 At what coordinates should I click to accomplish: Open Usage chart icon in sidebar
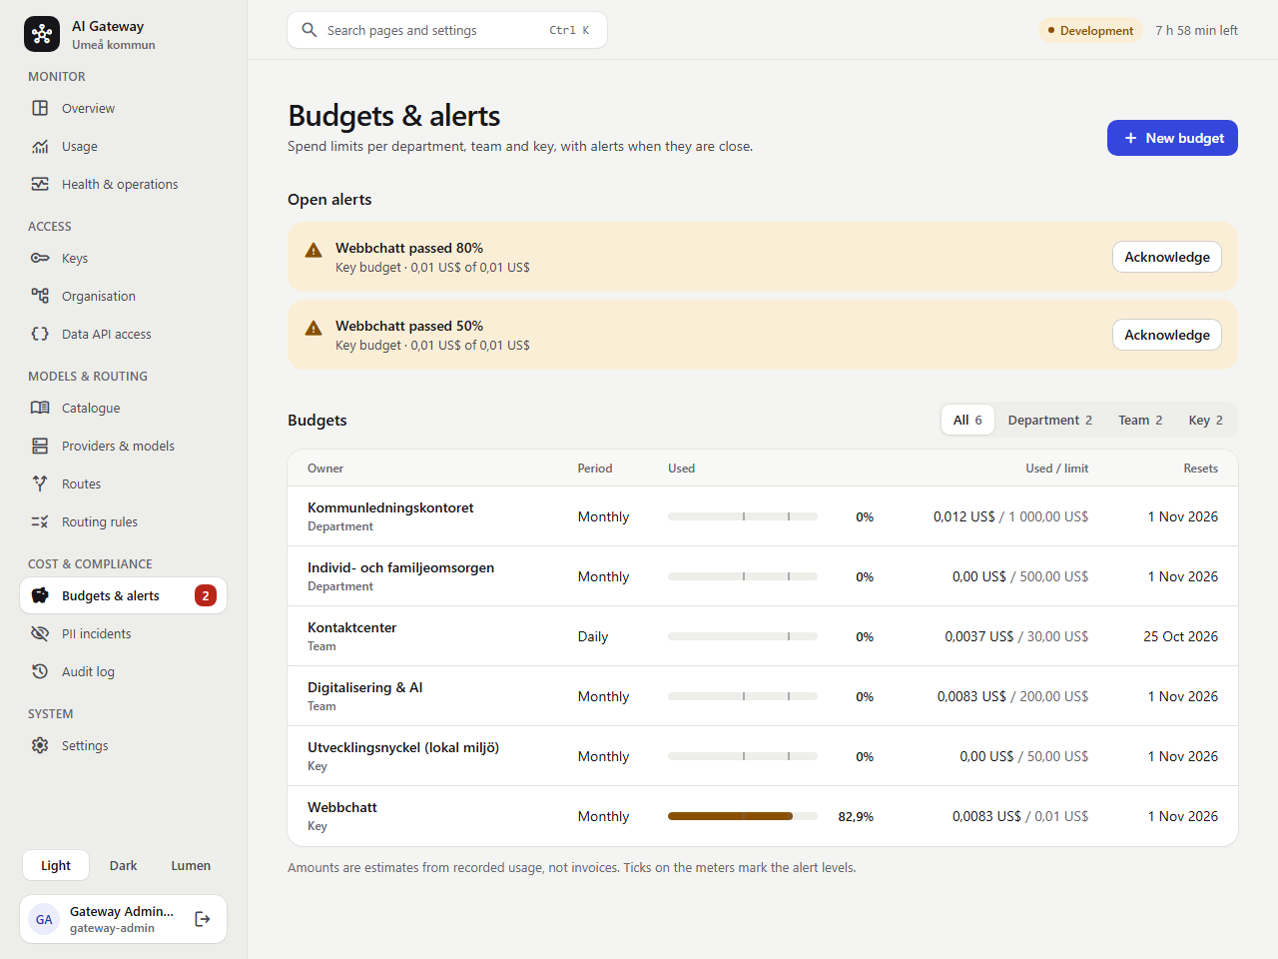40,146
